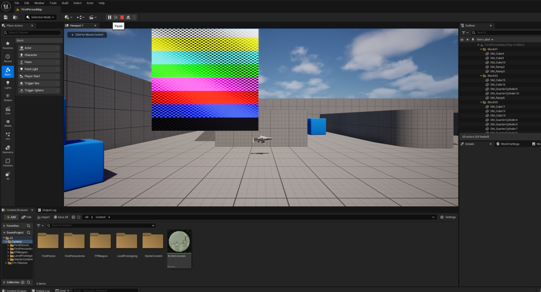
Task: Click the Outliner pinned star column header
Action: (467, 39)
